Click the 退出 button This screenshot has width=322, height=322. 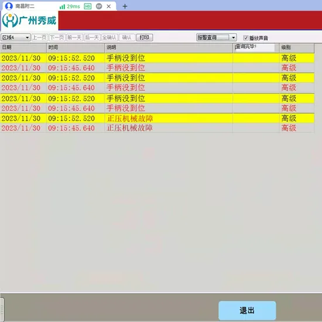point(247,310)
